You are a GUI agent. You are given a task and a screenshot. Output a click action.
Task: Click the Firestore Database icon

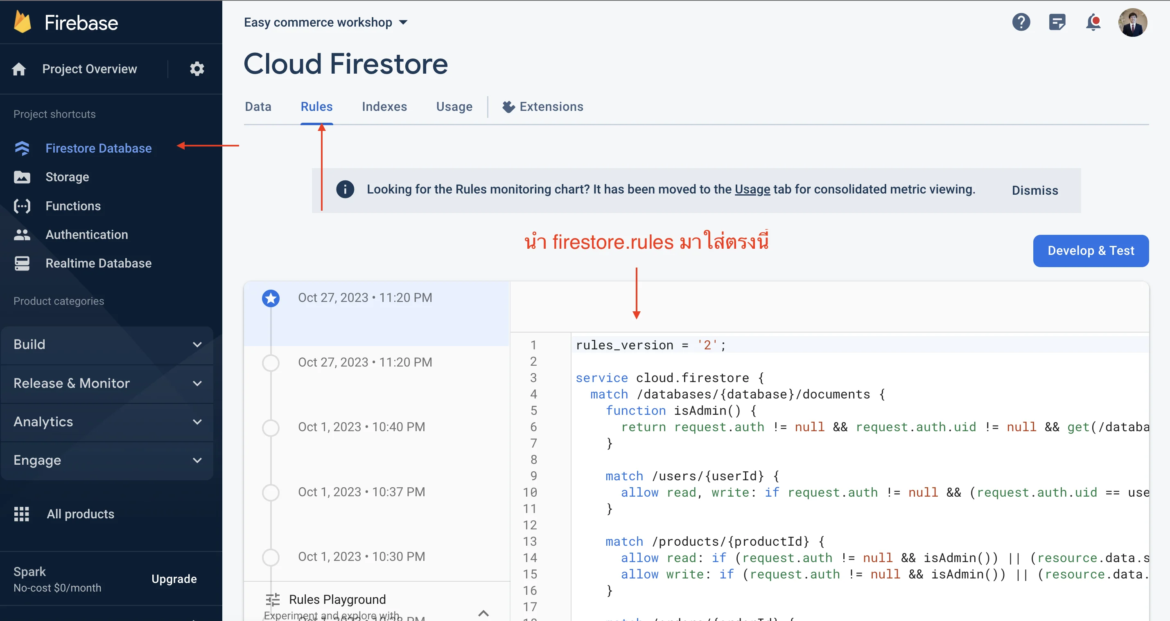click(x=22, y=148)
